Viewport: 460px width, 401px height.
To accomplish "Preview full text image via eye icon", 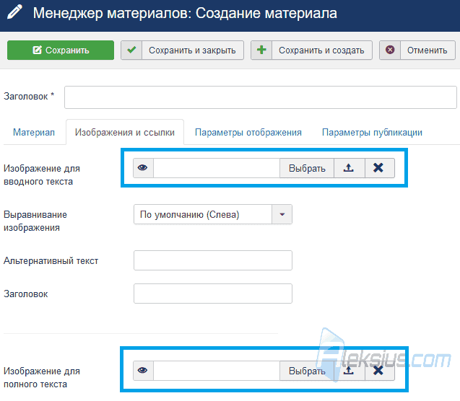I will coord(143,371).
